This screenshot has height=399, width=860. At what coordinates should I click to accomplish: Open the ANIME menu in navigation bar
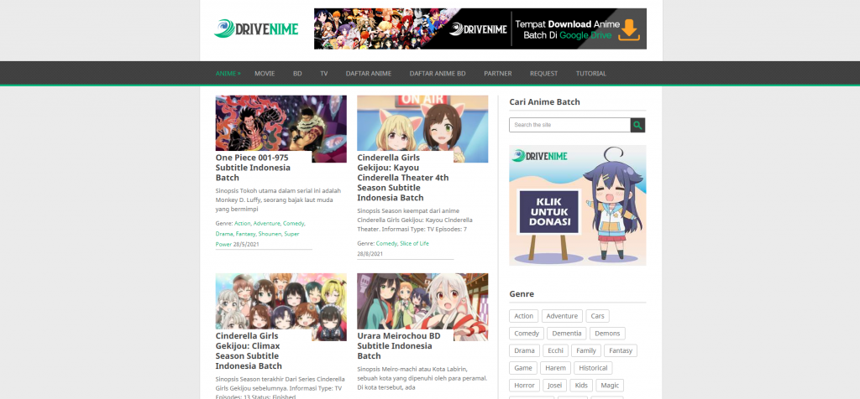pos(228,73)
